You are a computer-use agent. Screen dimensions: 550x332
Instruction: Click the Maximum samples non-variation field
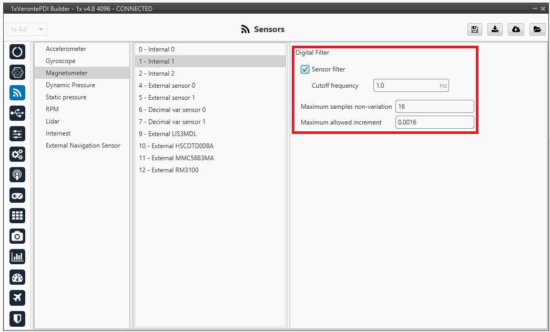(434, 107)
